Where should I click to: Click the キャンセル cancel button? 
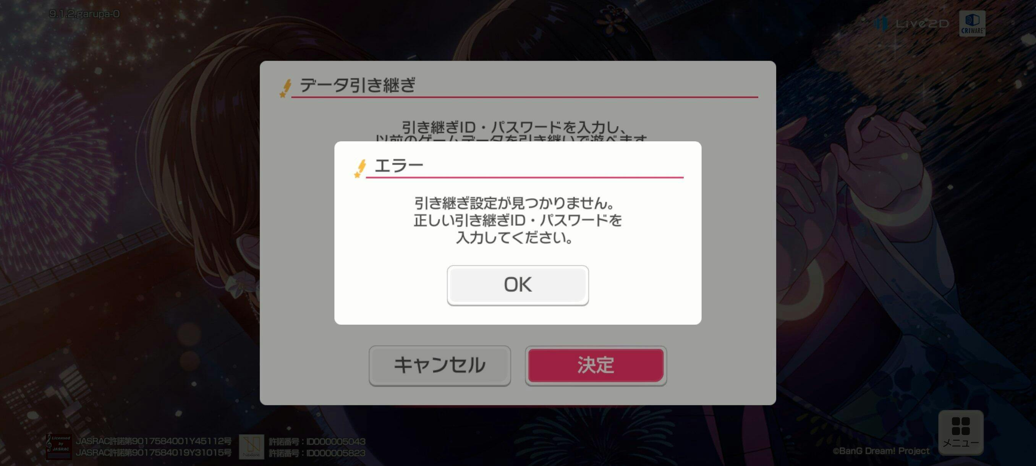coord(440,365)
